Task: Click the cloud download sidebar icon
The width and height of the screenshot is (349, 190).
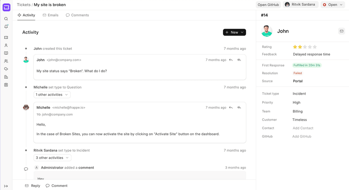Action: pyautogui.click(x=6, y=69)
